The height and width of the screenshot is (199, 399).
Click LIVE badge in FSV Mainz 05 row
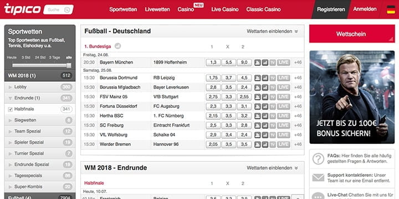[284, 97]
